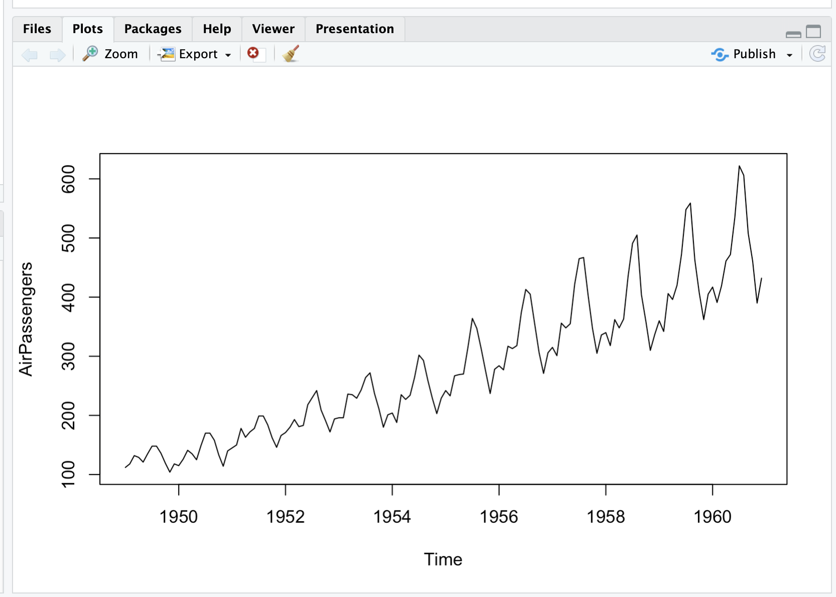This screenshot has width=836, height=597.
Task: Maximize the Plots pane
Action: tap(813, 32)
